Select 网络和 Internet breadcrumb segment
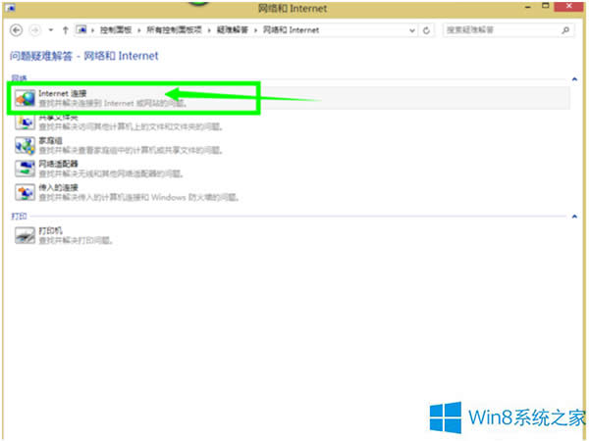This screenshot has height=441, width=589. (x=291, y=30)
